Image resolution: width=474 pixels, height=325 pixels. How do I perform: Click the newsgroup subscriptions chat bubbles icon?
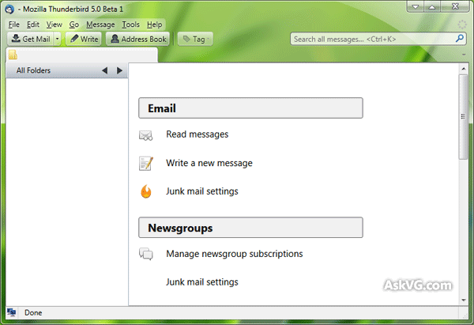[x=146, y=254]
